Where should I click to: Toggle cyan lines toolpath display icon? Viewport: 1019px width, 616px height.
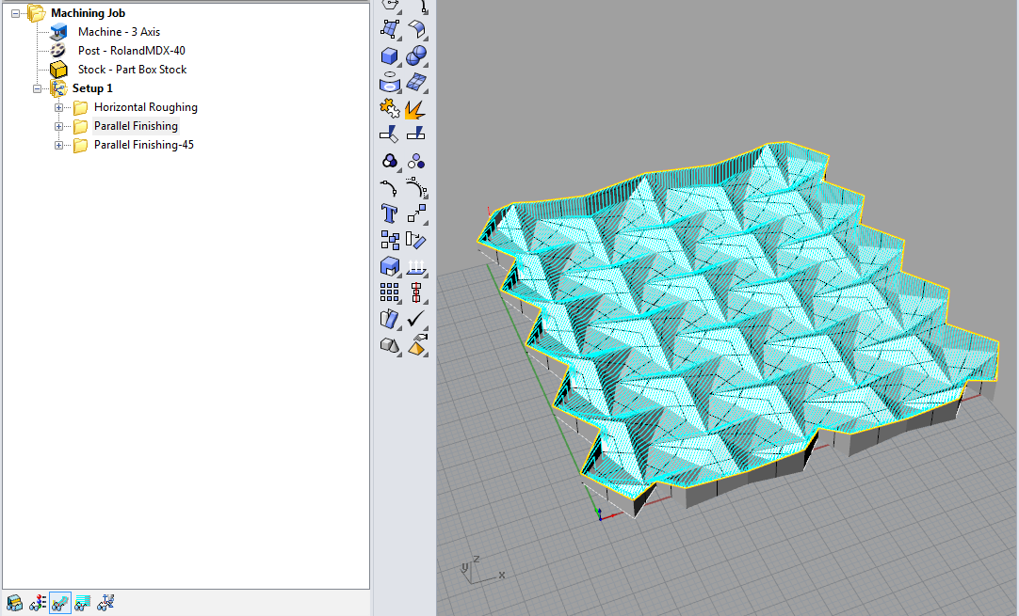pyautogui.click(x=82, y=603)
